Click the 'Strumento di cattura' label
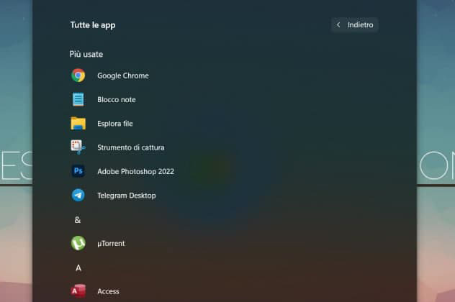Image resolution: width=455 pixels, height=302 pixels. click(131, 147)
